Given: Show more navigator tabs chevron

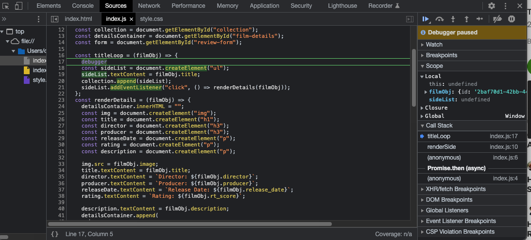Looking at the screenshot, I should click(4, 19).
